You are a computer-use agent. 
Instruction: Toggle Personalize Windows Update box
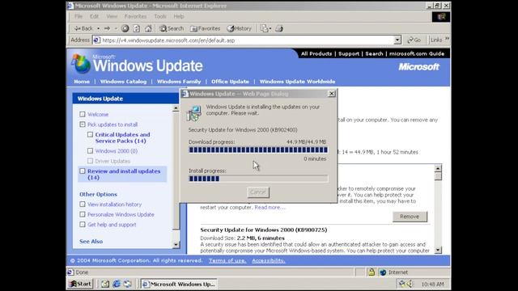[x=83, y=214]
